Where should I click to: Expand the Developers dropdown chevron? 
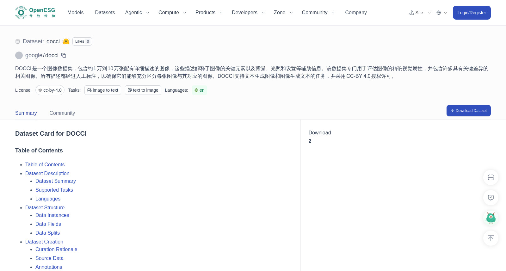click(x=263, y=13)
